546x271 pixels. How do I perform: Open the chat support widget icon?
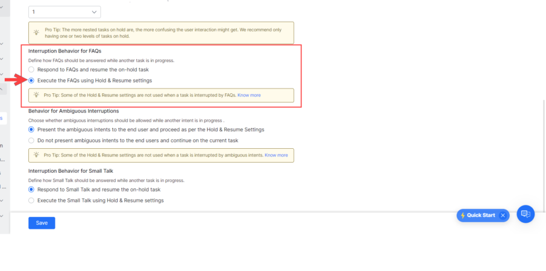525,214
